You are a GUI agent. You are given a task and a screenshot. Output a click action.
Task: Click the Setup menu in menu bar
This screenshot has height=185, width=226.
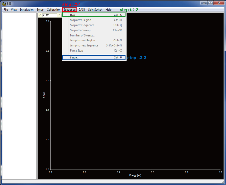click(40, 10)
